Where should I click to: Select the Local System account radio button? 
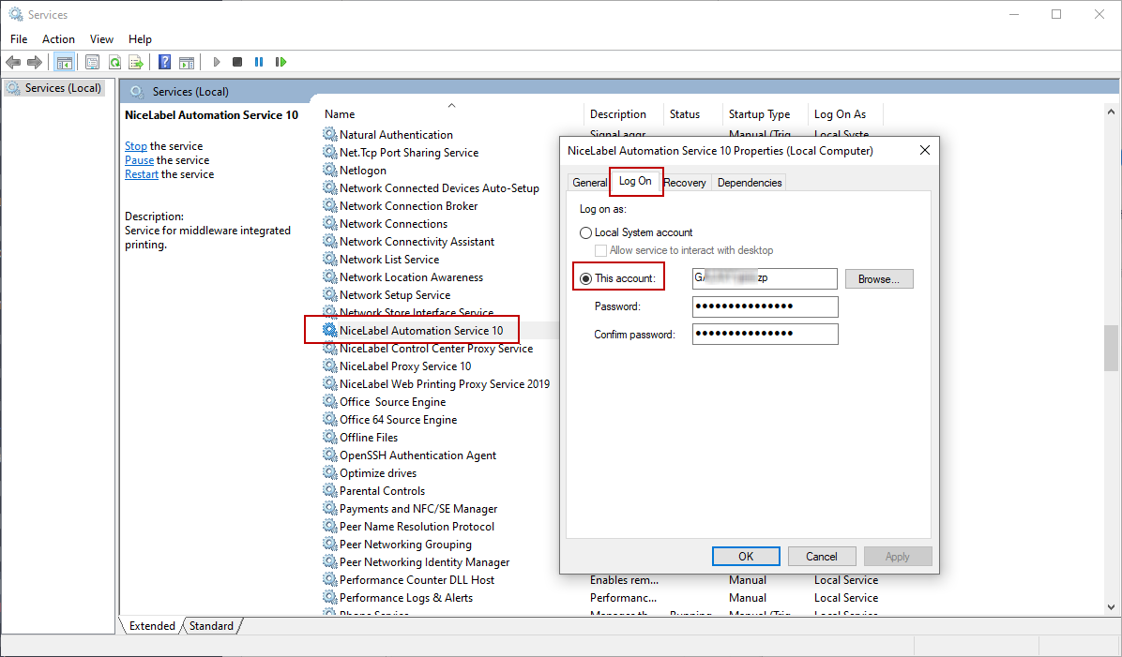pyautogui.click(x=586, y=232)
